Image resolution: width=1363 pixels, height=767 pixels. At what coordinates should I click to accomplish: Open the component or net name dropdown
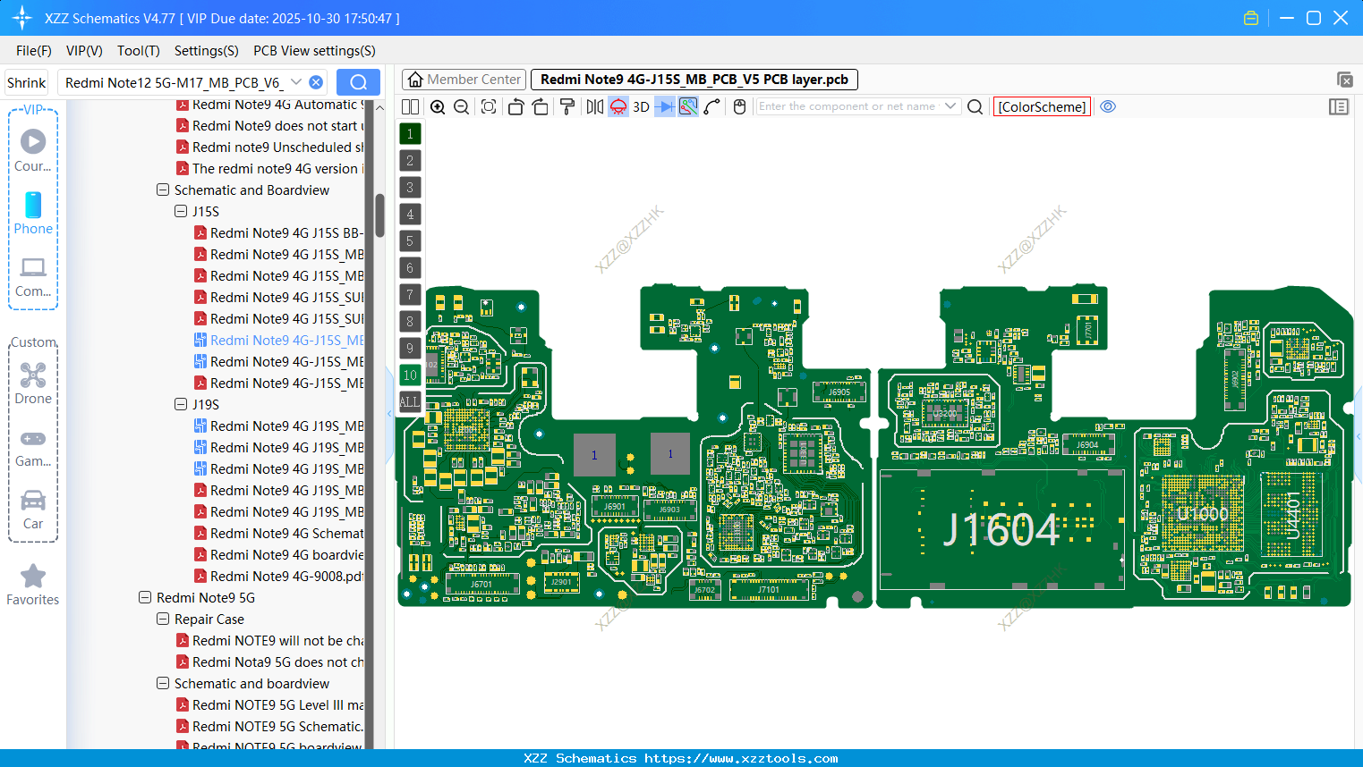951,106
